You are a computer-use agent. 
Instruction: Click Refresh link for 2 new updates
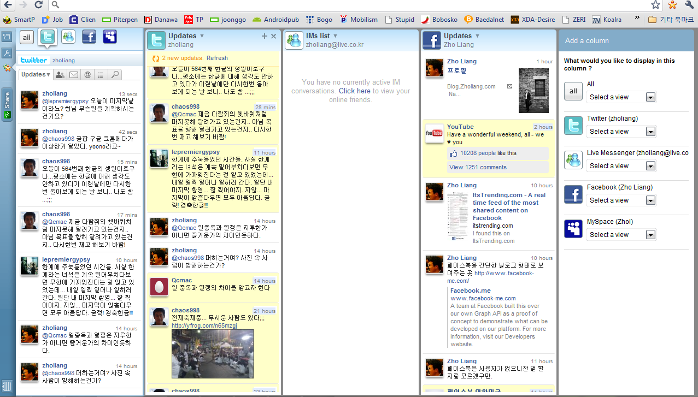(x=217, y=58)
